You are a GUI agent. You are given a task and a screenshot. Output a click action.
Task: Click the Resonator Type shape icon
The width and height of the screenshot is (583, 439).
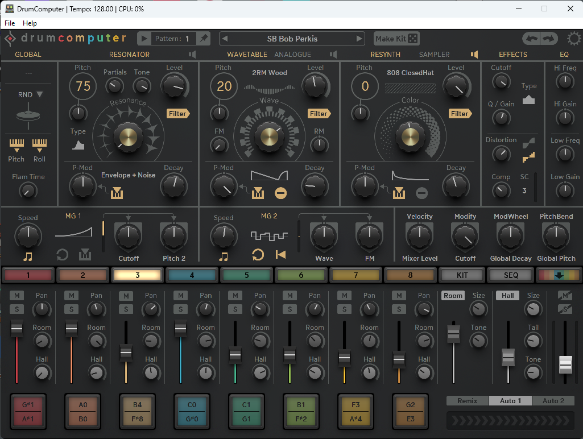pyautogui.click(x=78, y=145)
